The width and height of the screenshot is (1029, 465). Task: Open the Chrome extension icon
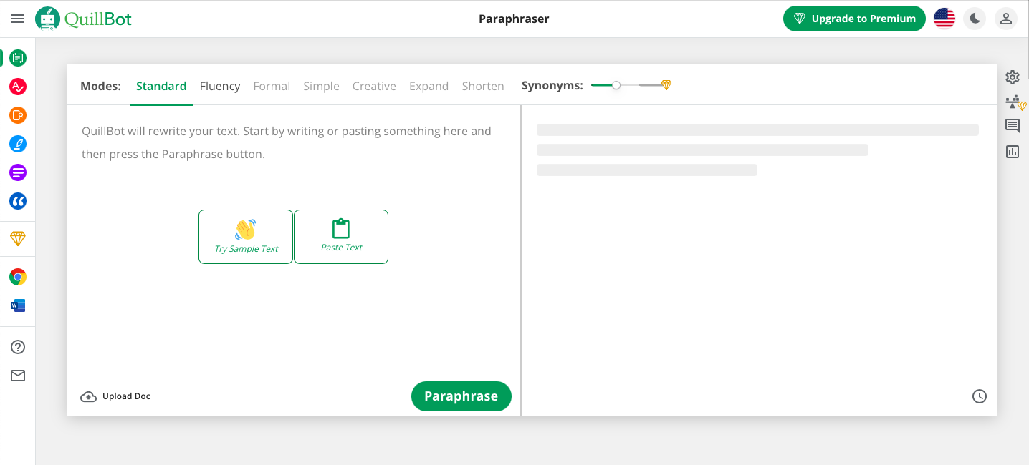(x=18, y=277)
